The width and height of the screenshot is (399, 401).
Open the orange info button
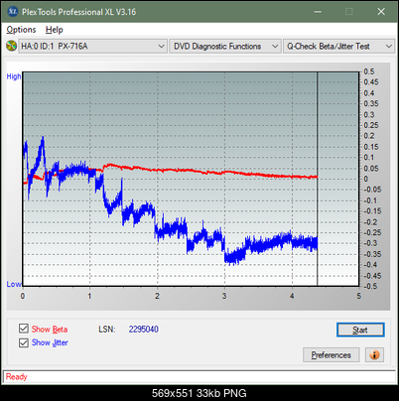point(374,355)
